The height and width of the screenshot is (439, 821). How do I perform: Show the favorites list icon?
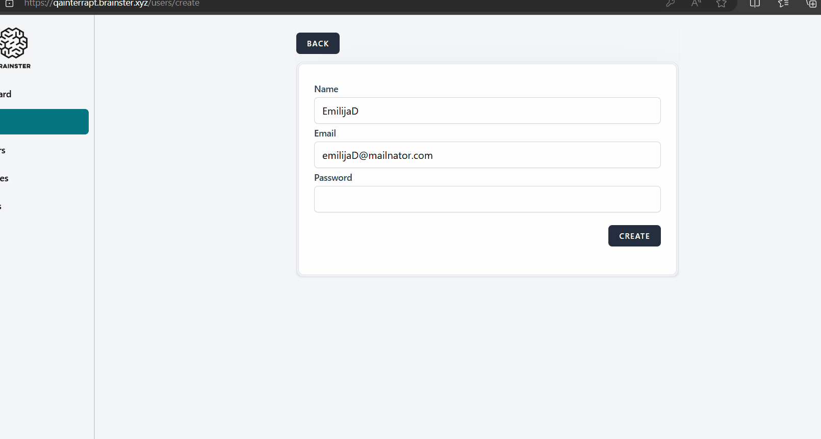pos(783,4)
